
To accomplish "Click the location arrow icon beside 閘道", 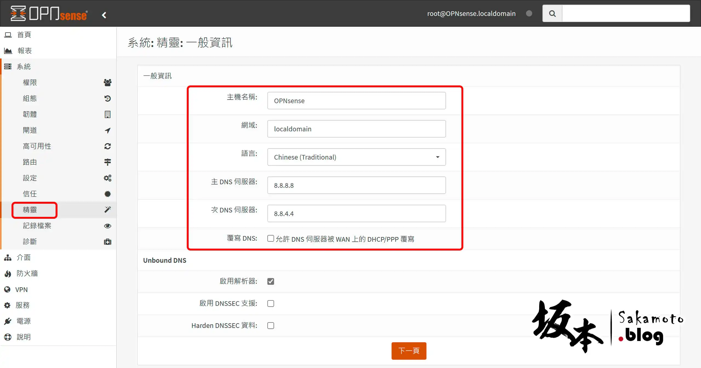I will point(107,130).
